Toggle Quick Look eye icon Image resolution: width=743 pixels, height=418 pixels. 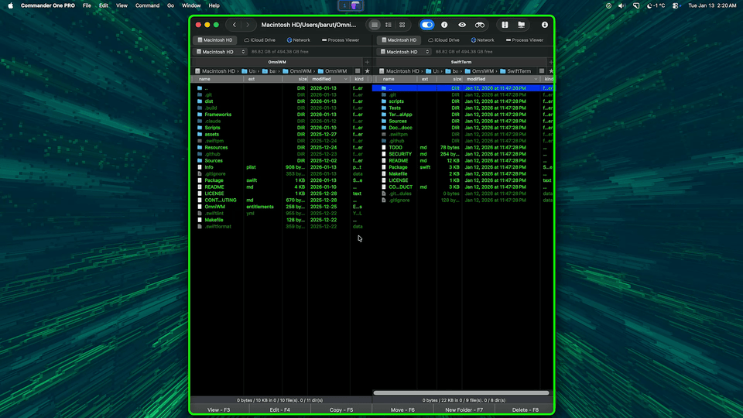[462, 25]
